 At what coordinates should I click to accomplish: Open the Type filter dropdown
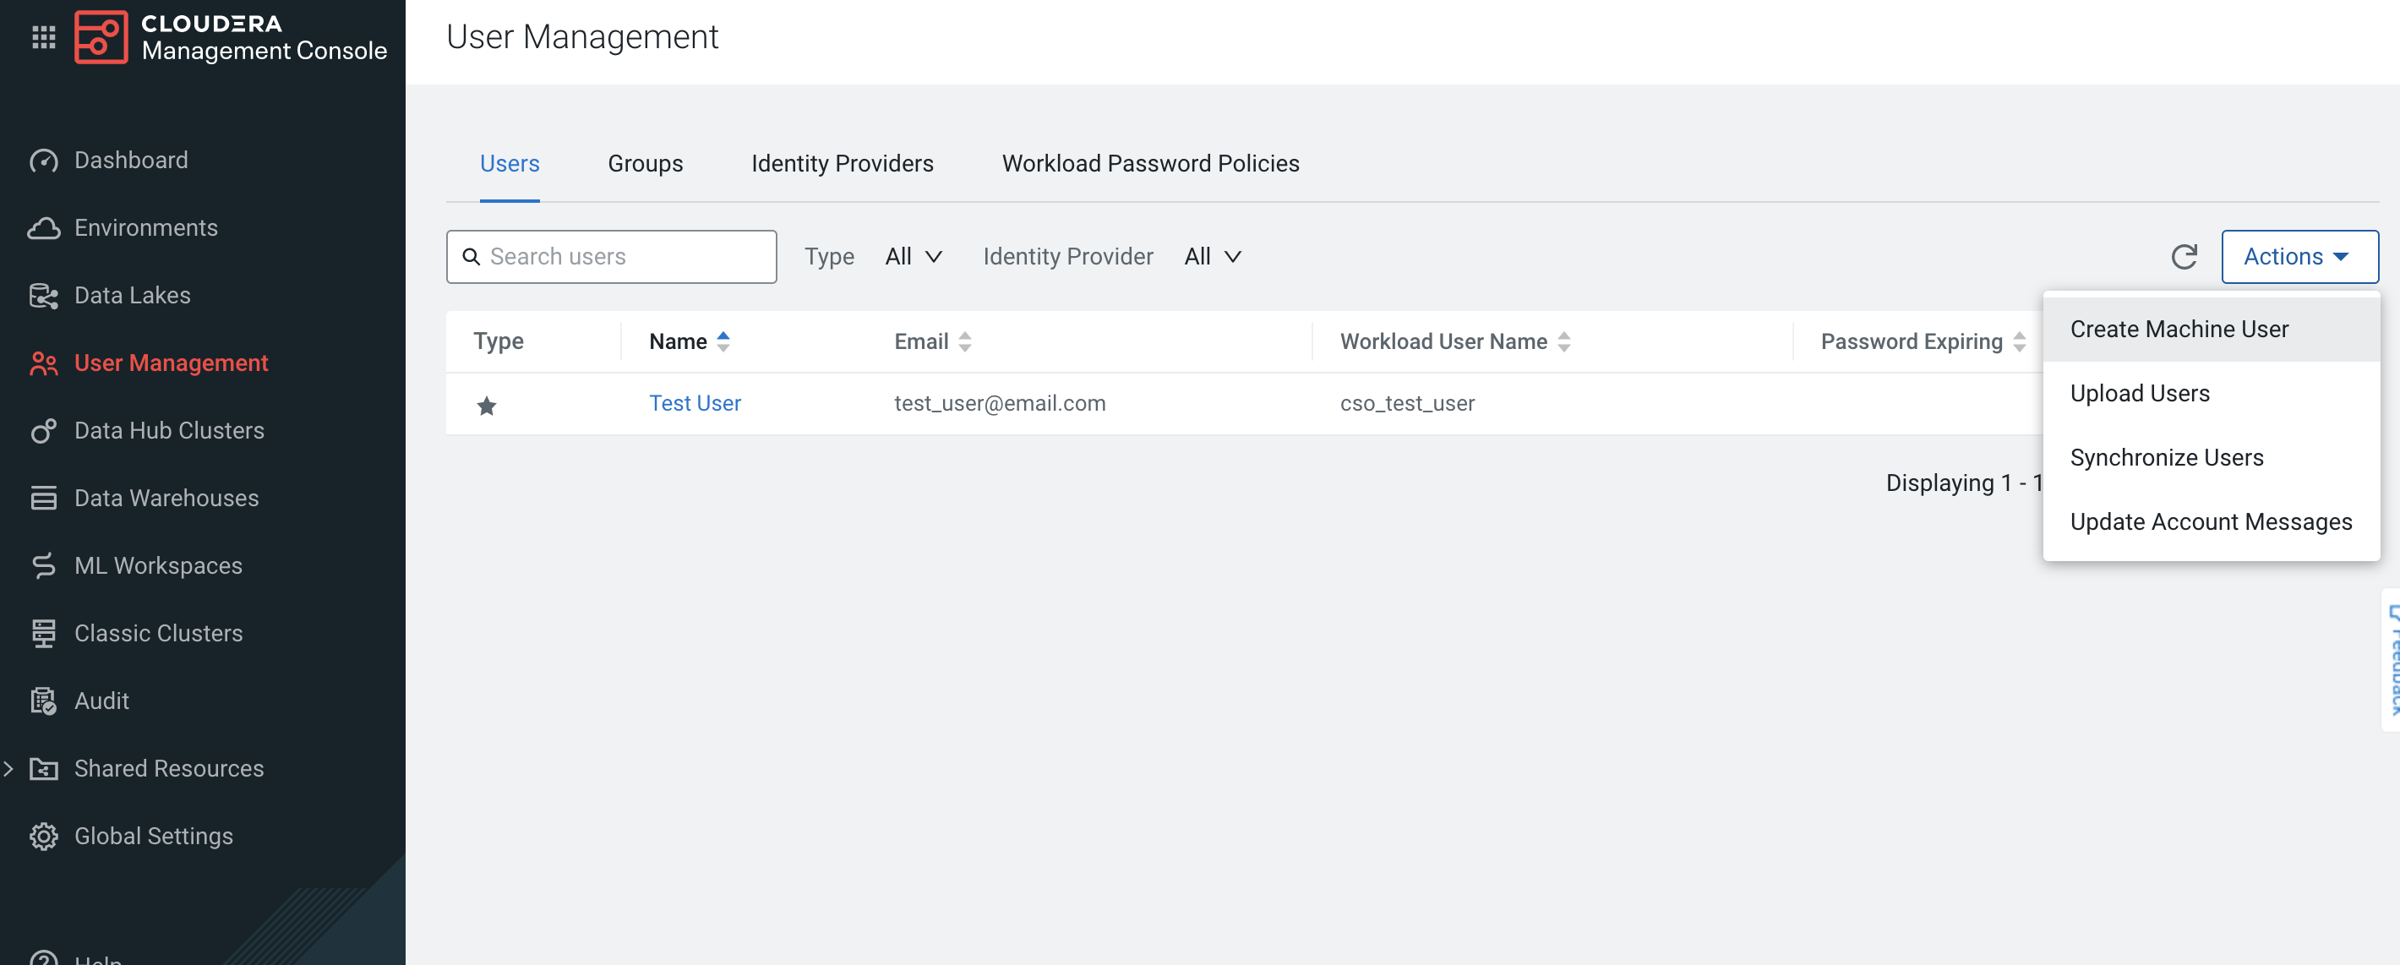point(914,256)
